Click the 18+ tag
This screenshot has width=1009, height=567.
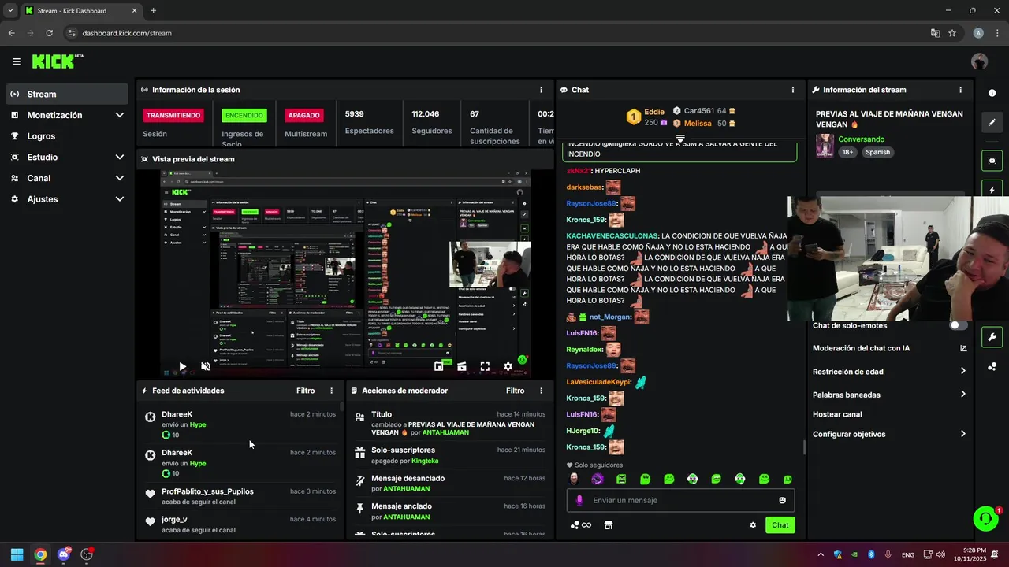point(847,152)
